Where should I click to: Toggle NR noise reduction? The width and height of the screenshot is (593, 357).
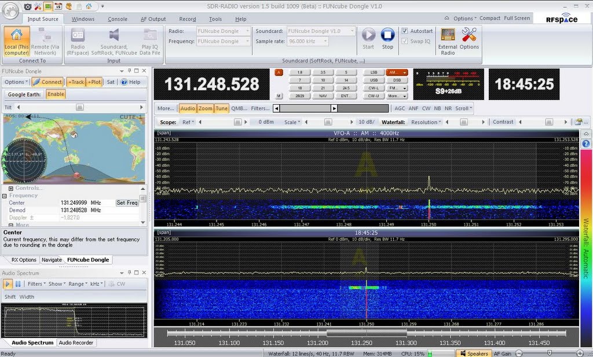(x=448, y=108)
